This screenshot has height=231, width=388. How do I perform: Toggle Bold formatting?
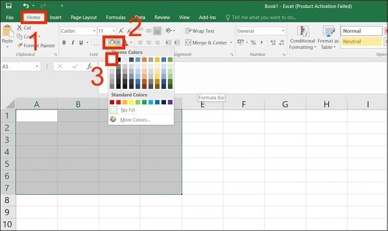click(x=65, y=43)
